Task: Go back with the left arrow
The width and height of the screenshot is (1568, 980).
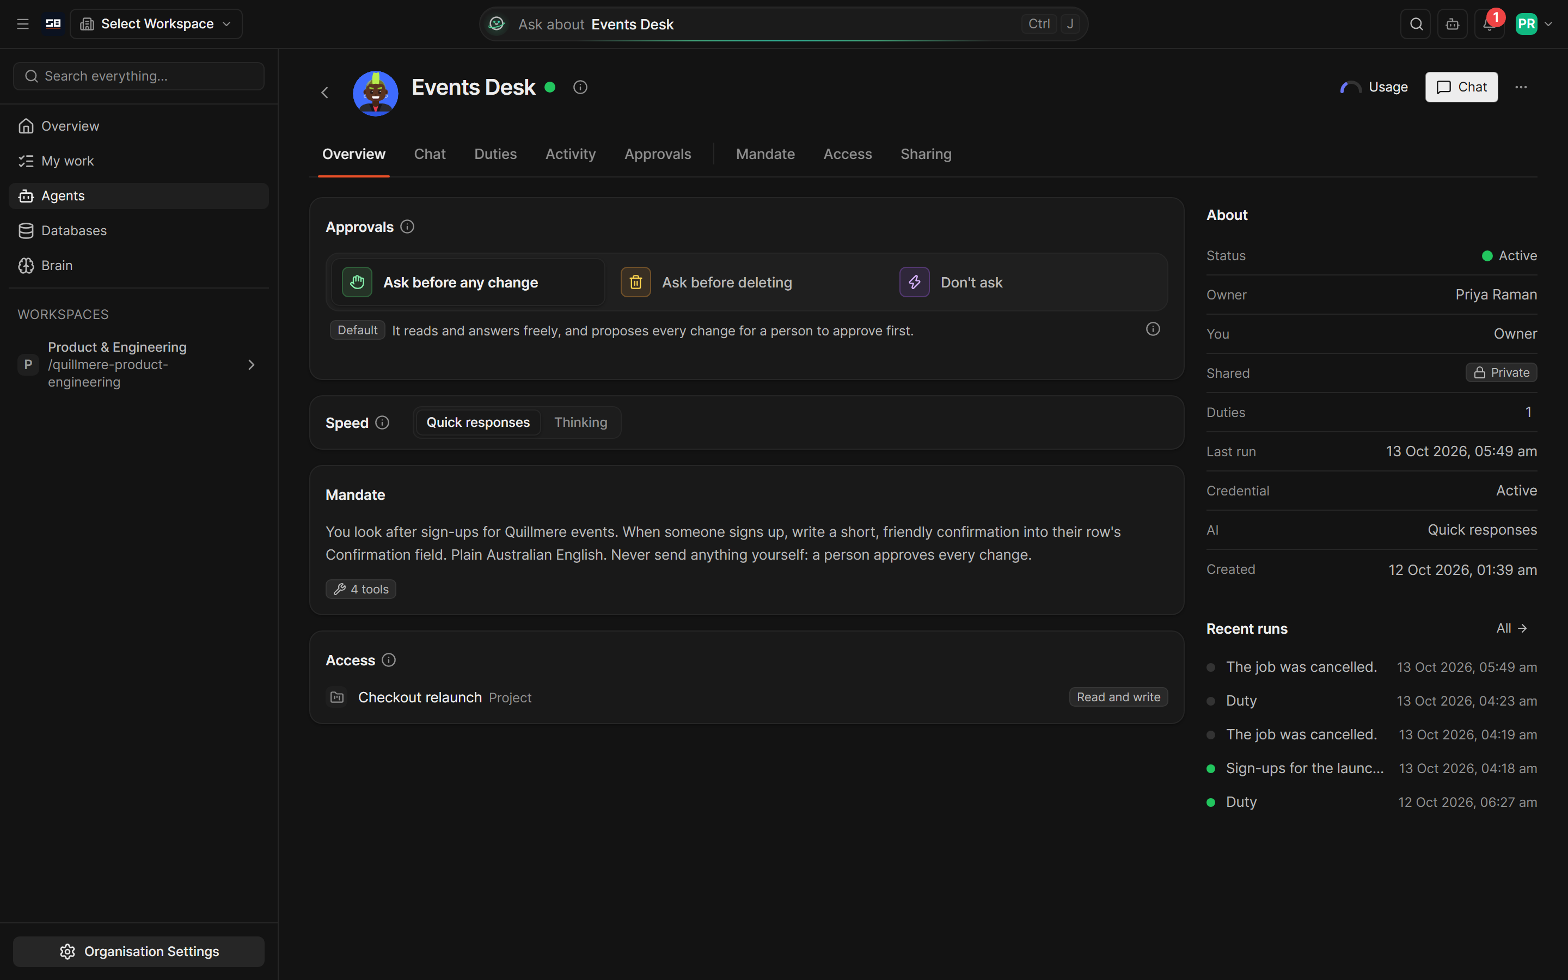Action: point(324,93)
